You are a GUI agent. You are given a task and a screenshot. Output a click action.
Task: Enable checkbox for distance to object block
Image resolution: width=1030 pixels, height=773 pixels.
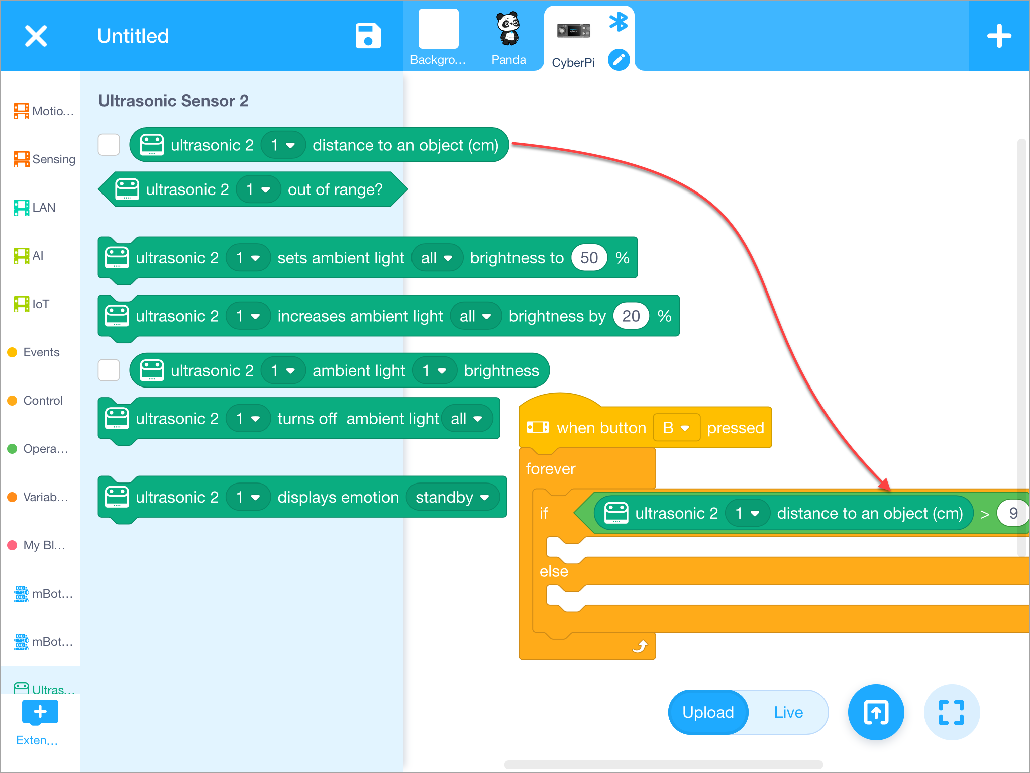click(109, 145)
